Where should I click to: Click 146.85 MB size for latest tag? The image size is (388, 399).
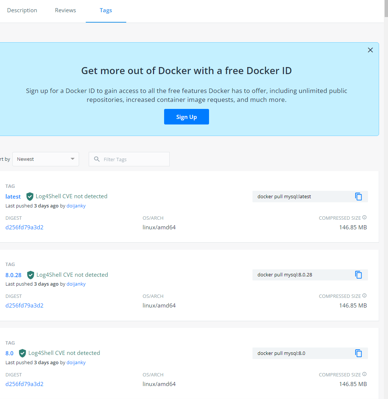pyautogui.click(x=353, y=227)
